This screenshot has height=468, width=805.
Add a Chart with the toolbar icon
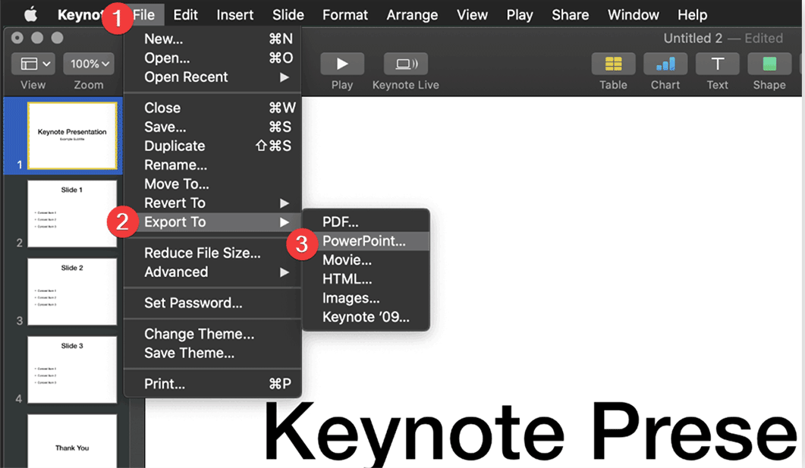point(665,64)
